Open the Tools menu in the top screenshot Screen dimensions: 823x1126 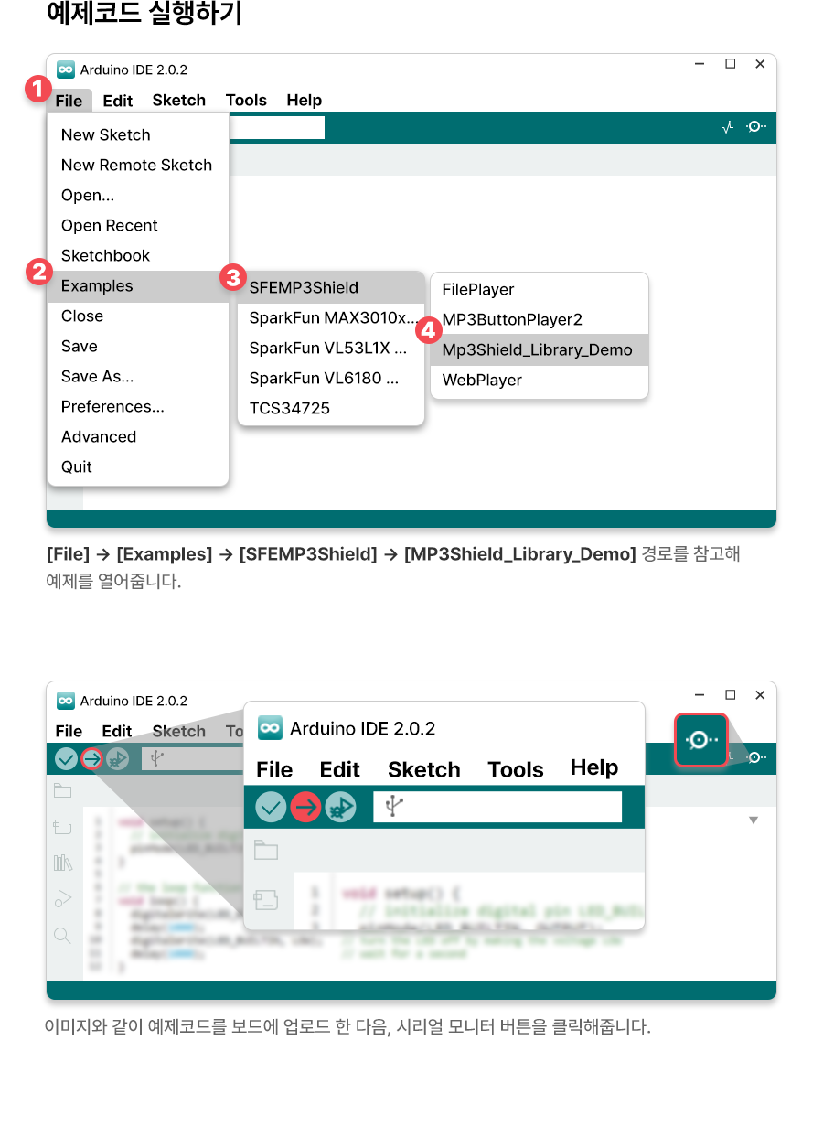coord(246,101)
